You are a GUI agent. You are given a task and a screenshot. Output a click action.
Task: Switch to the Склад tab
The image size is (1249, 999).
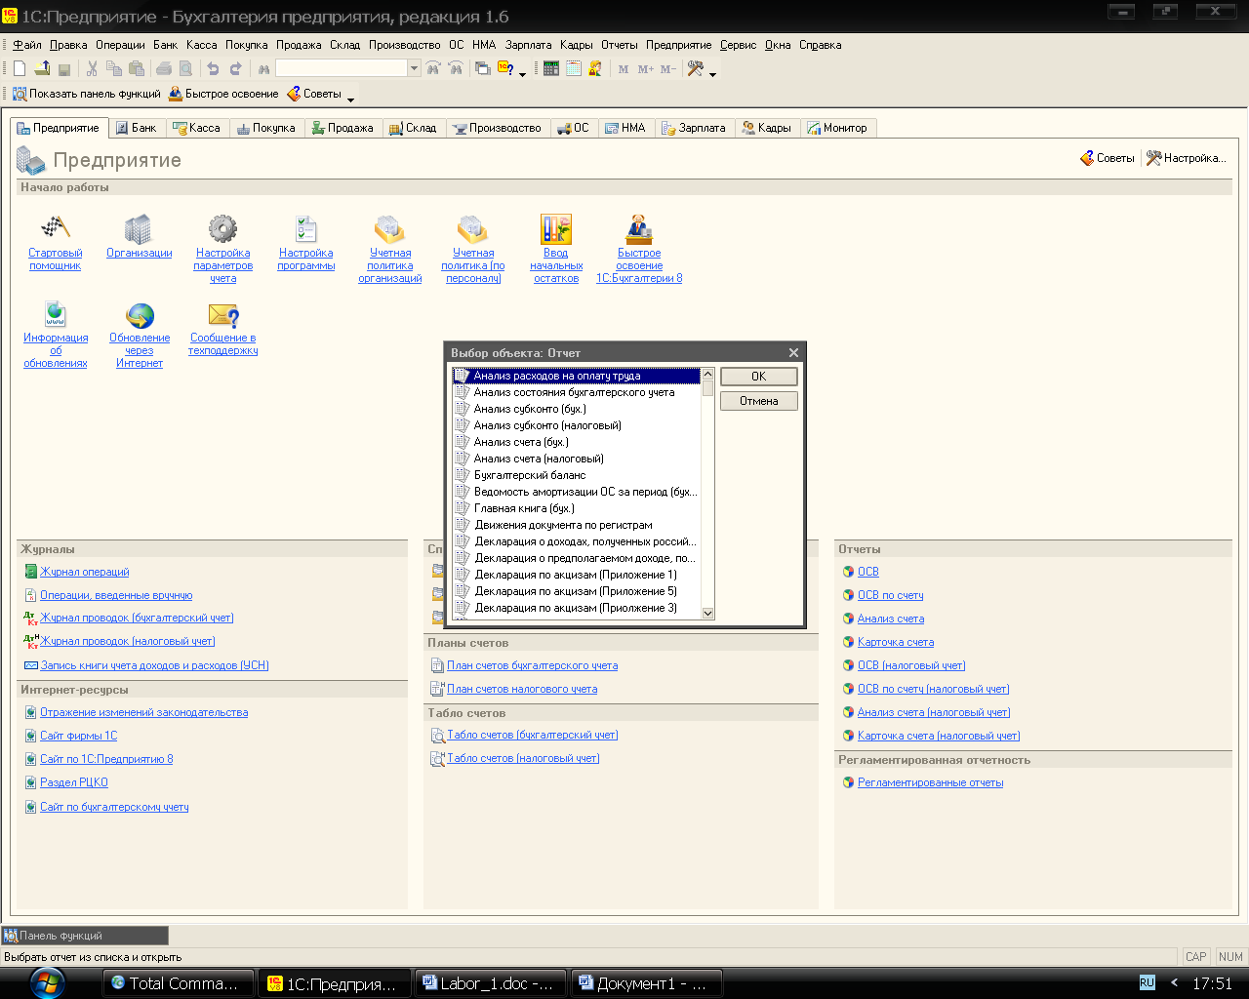413,128
